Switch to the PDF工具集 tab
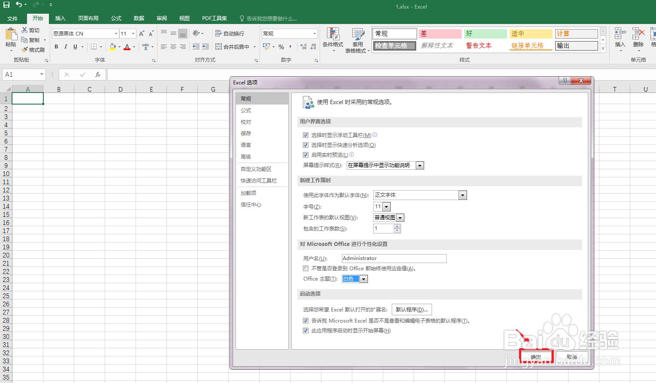This screenshot has height=383, width=656. click(215, 18)
